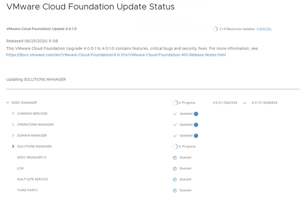Expand the Solutions Manager row
Screen dimensions: 300x207
[x=13, y=147]
